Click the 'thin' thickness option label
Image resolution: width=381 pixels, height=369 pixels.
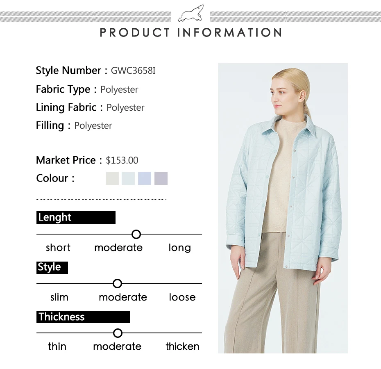point(57,346)
